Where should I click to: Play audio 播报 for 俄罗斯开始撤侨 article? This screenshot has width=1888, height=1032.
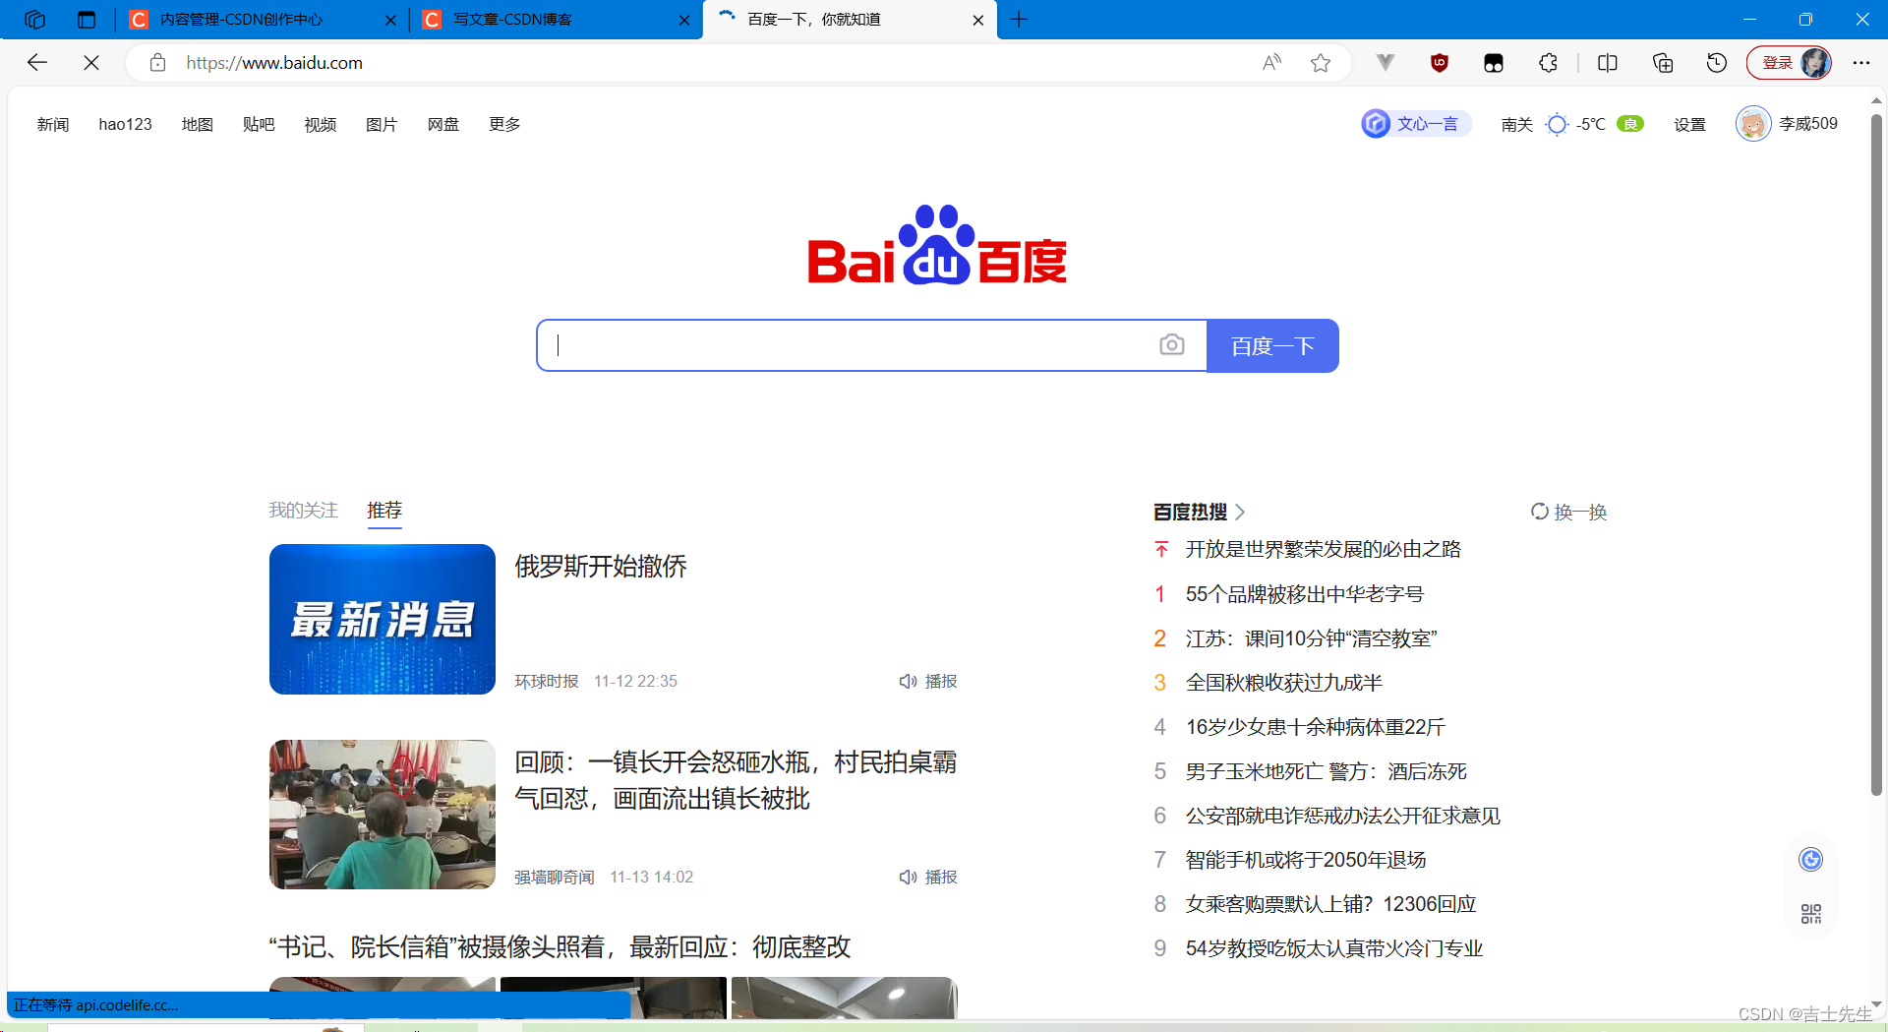point(928,681)
